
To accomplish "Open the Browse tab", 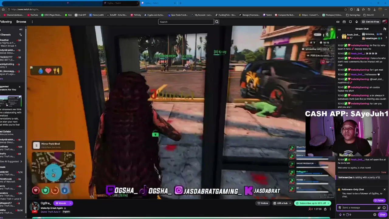I will tap(21, 22).
